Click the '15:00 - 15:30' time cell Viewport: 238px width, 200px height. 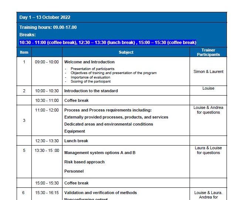click(x=47, y=183)
